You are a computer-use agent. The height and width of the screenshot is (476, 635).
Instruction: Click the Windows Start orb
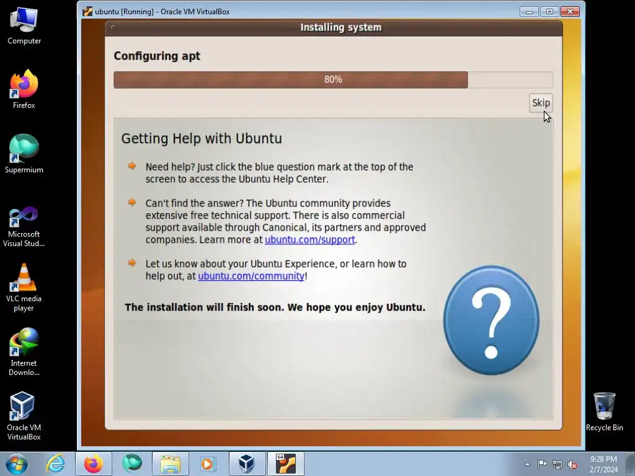(x=17, y=464)
